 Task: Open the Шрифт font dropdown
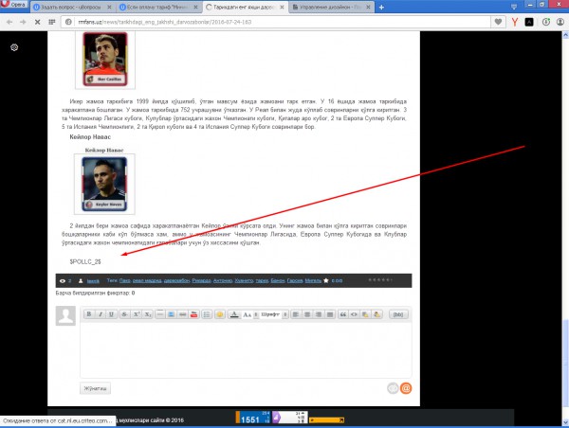click(x=274, y=314)
